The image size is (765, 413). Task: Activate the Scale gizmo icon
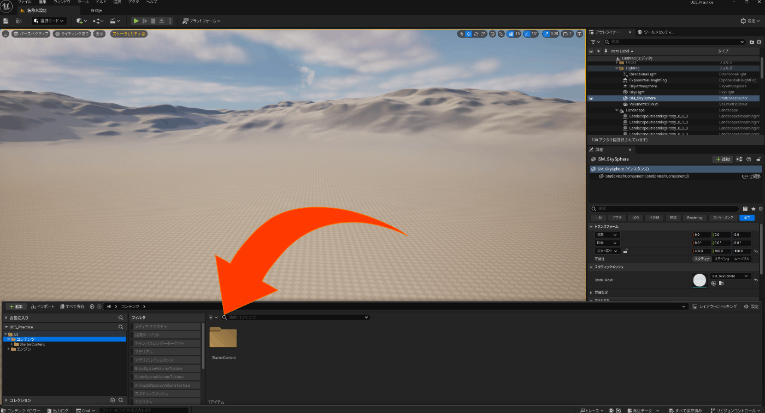[x=484, y=34]
